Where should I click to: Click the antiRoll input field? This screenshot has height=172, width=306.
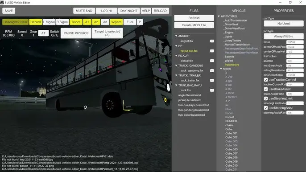tap(295, 61)
